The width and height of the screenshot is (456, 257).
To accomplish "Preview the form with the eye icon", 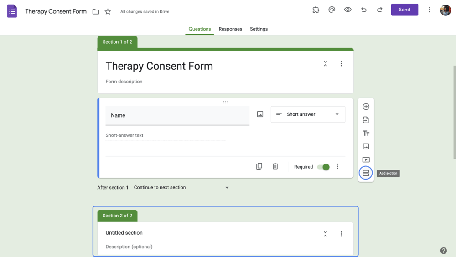I will coord(347,10).
